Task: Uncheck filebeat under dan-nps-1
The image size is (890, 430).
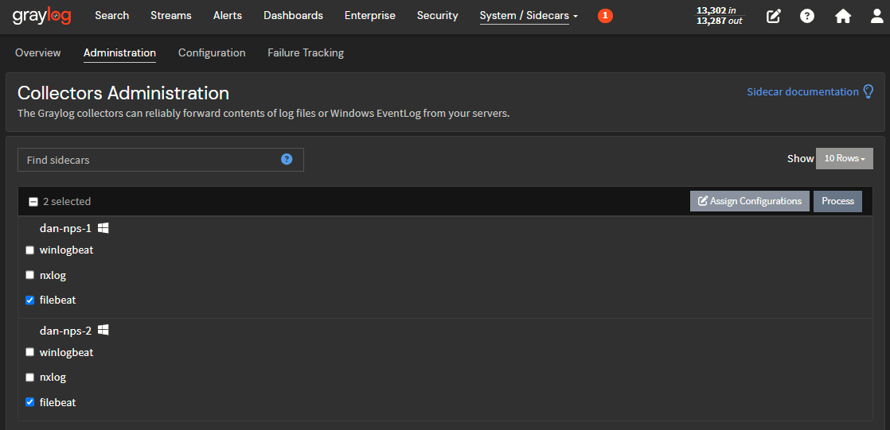Action: [x=30, y=300]
